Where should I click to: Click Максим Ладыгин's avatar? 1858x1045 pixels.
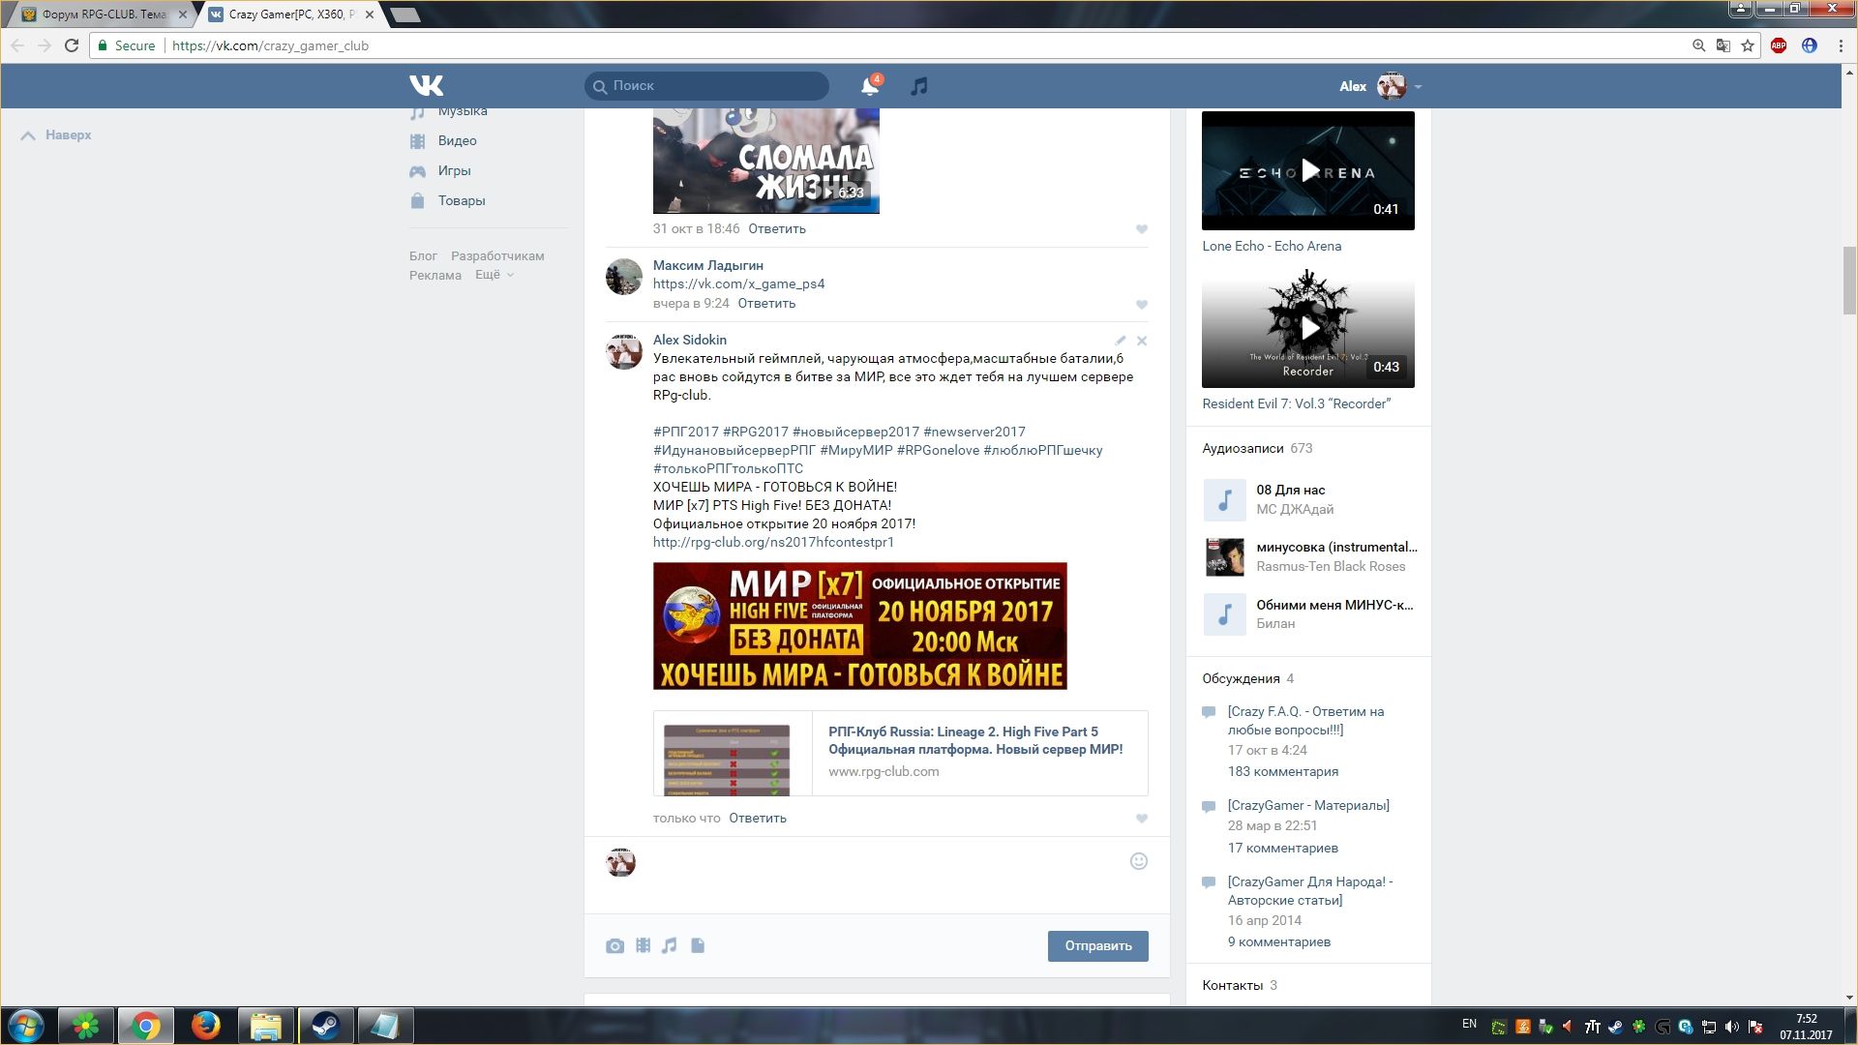[624, 277]
